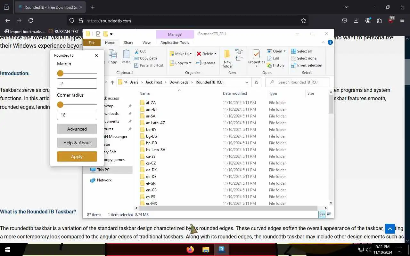Select the Manage contextual tab
This screenshot has width=410, height=256.
[x=175, y=35]
